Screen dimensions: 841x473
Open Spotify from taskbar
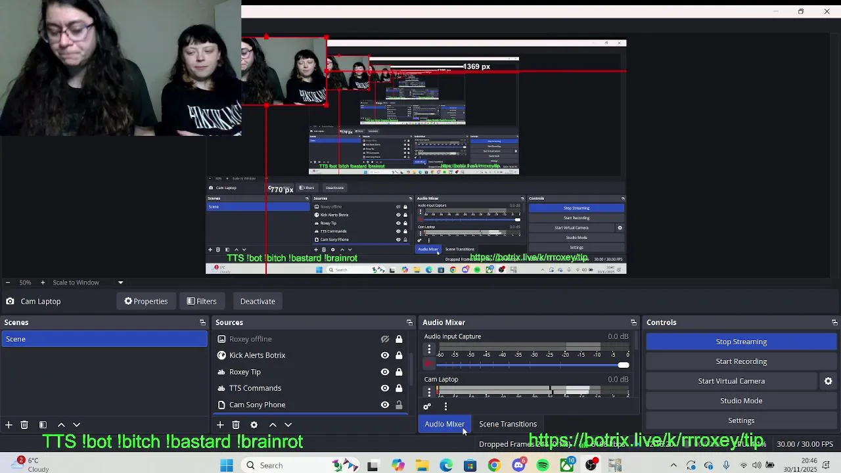point(543,465)
